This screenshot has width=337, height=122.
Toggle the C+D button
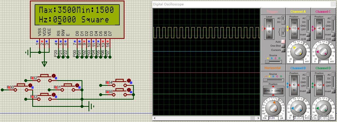click(x=334, y=39)
